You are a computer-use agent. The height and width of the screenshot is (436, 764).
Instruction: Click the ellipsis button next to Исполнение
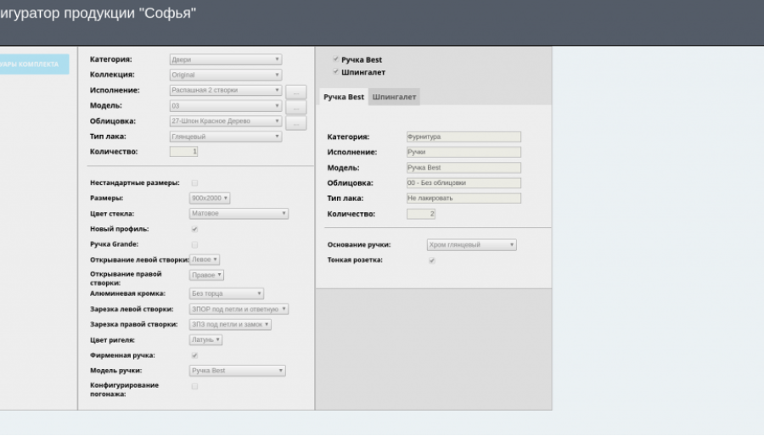click(x=295, y=91)
